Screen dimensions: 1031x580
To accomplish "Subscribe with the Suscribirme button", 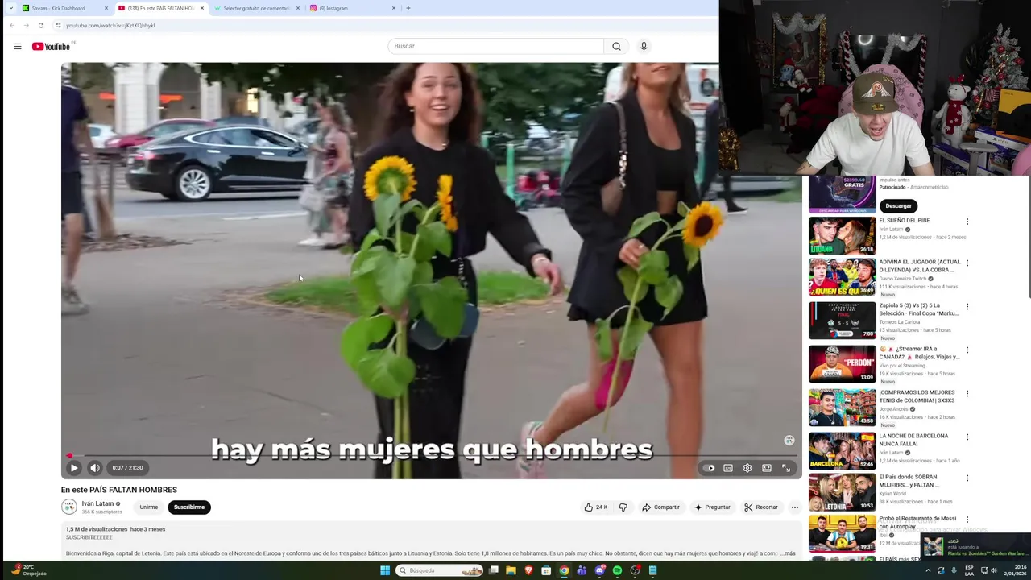I will pyautogui.click(x=189, y=507).
